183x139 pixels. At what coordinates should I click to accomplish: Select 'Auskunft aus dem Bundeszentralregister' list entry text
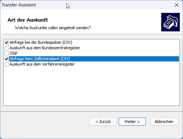[x=45, y=48]
